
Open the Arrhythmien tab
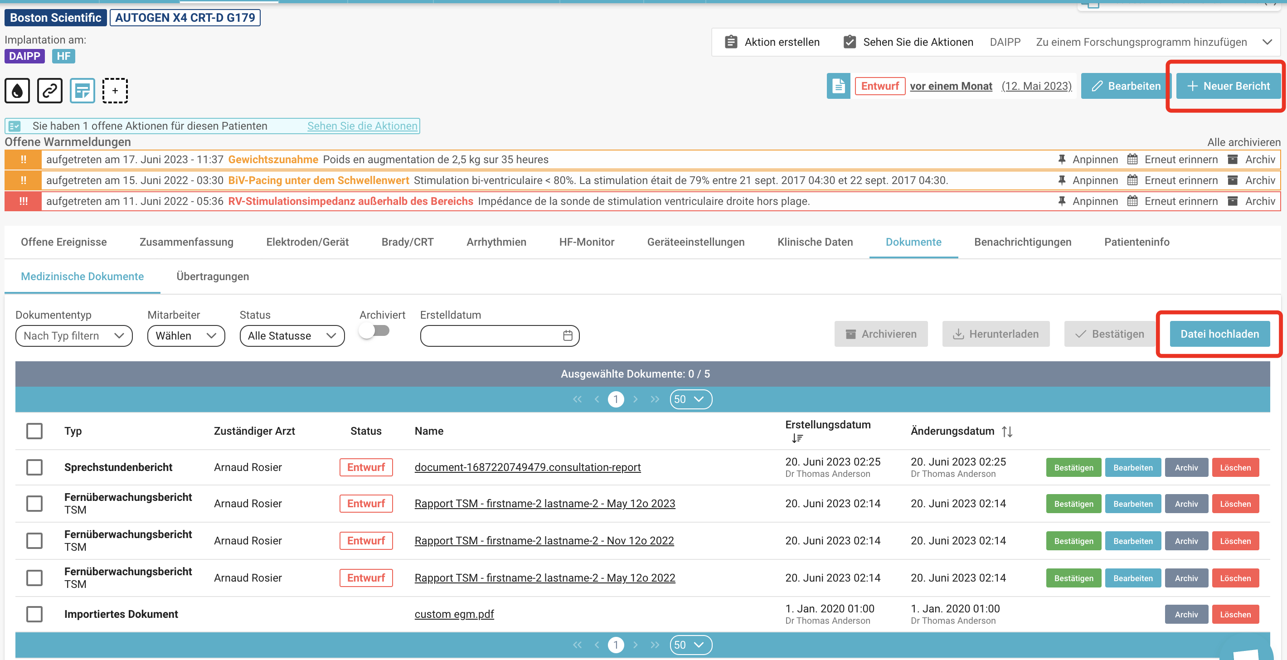pyautogui.click(x=496, y=242)
